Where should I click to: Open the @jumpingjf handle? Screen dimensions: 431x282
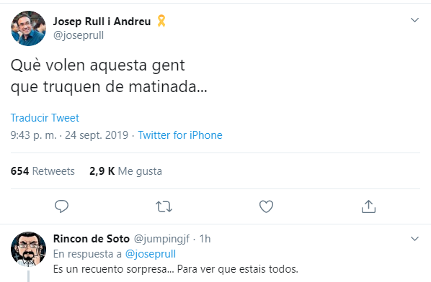[161, 239]
